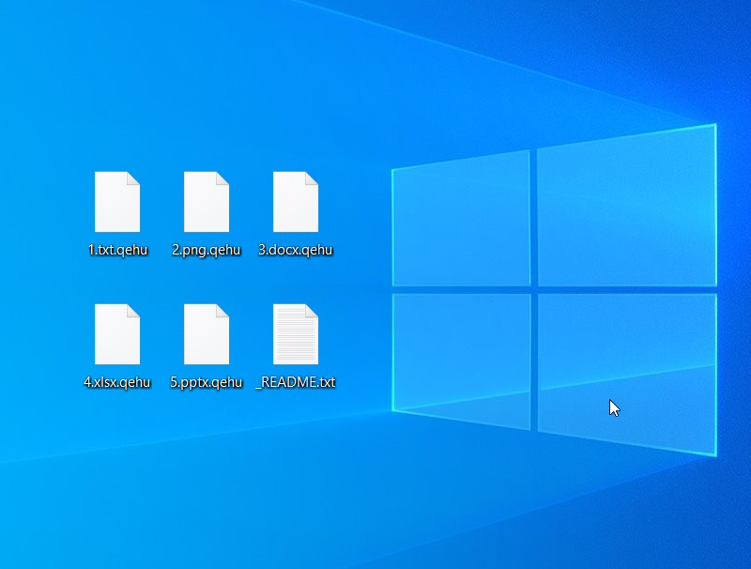Screen dimensions: 751x569
Task: Select the 1.txt.qehu file icon
Action: pos(117,202)
